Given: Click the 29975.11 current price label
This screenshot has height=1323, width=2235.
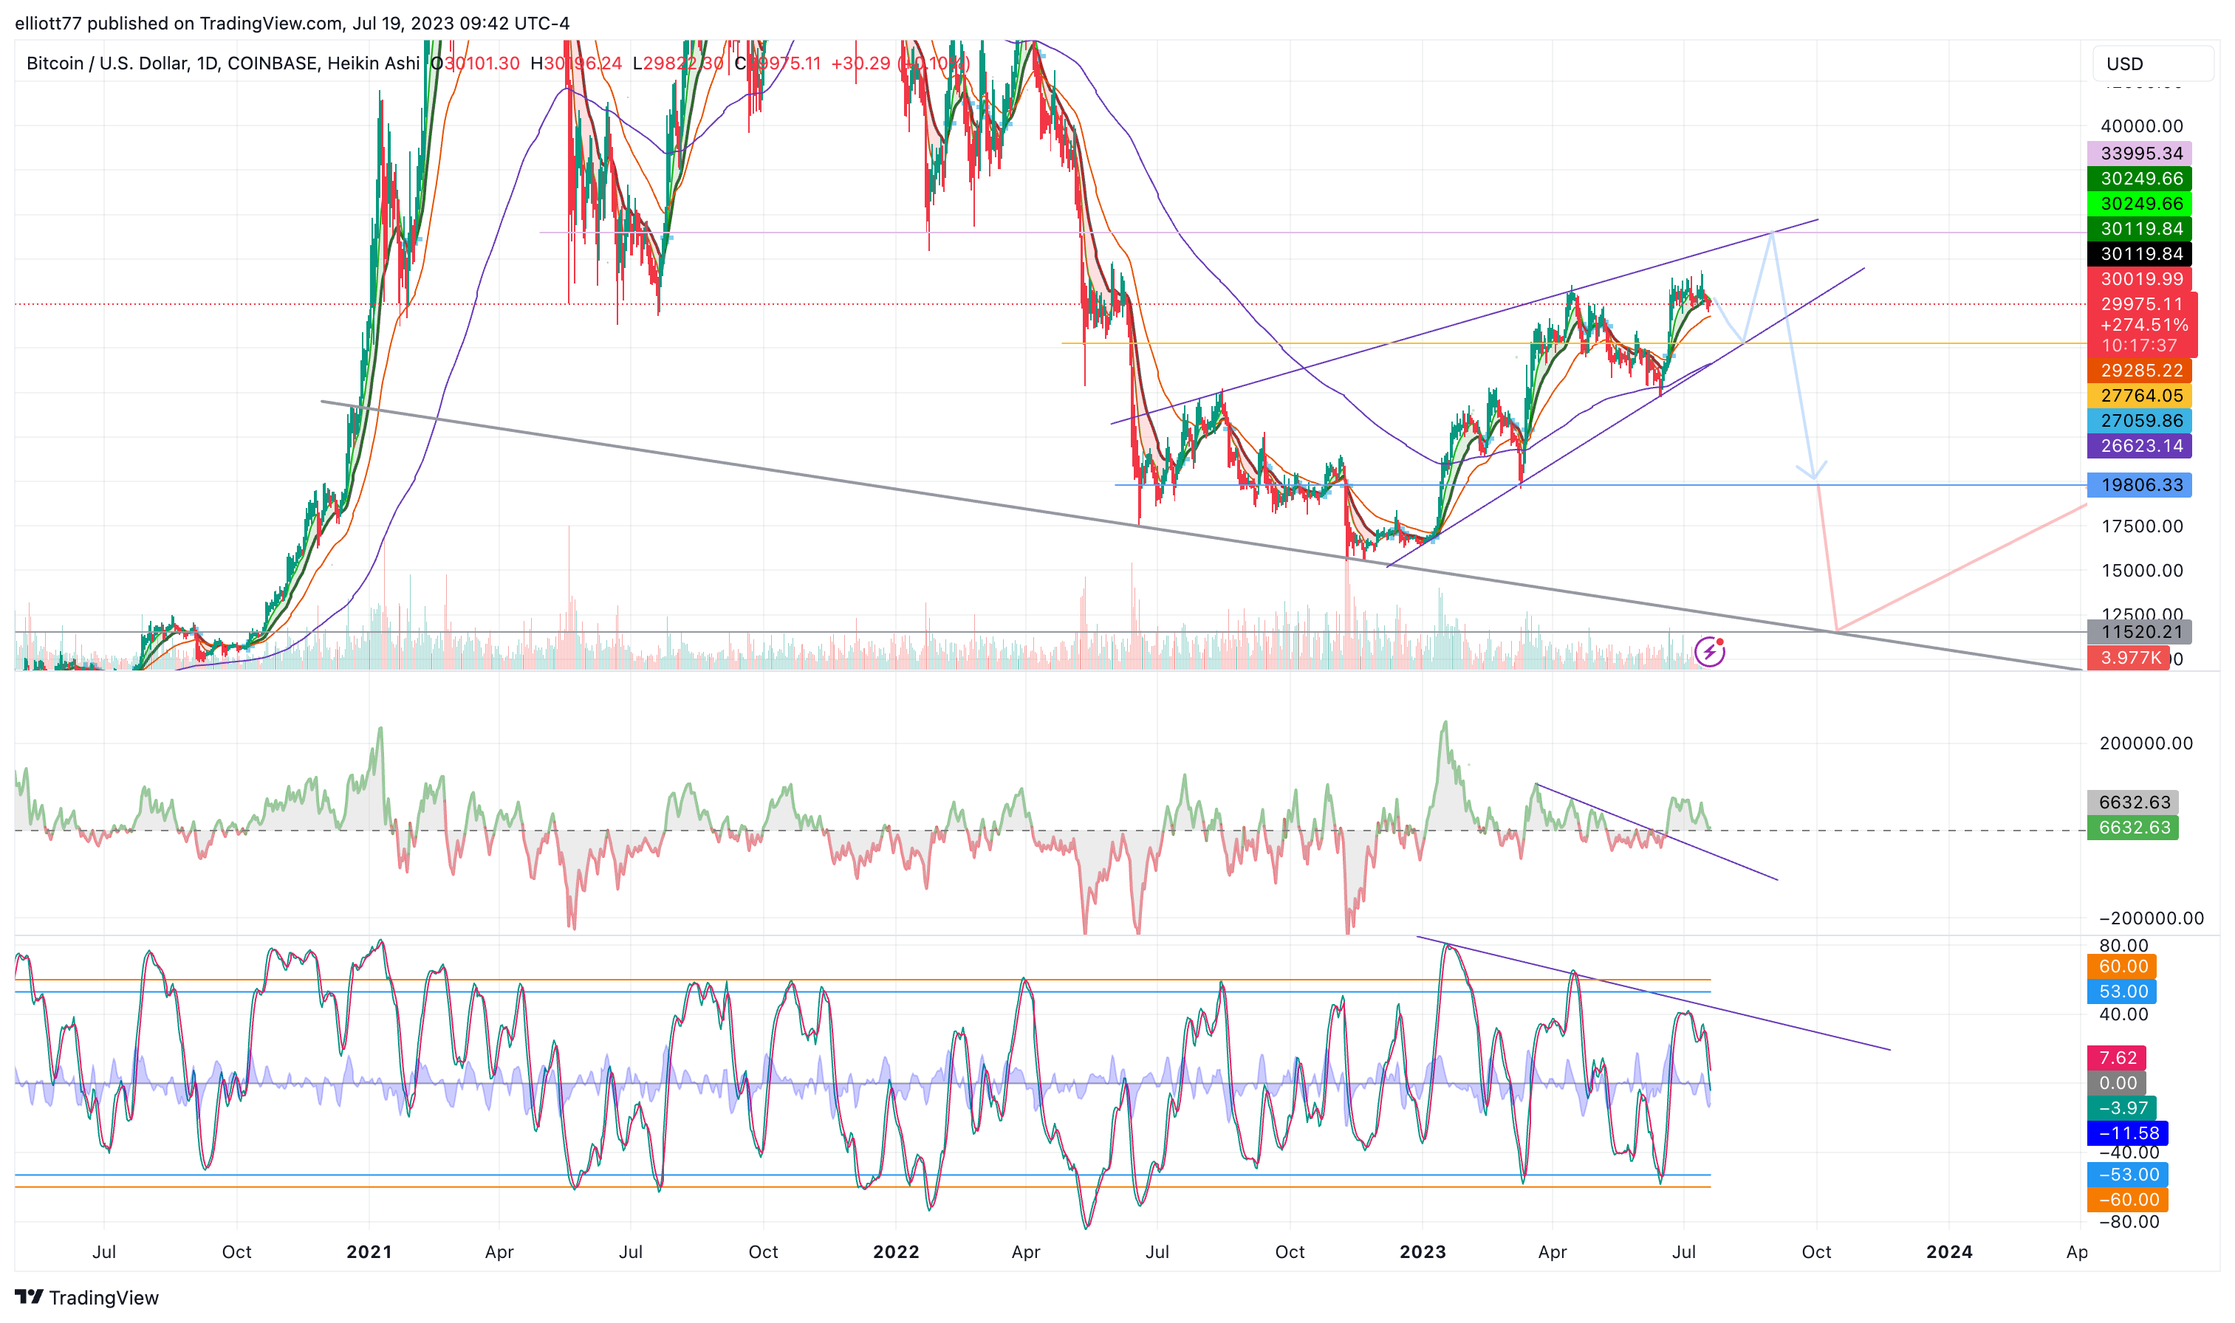Looking at the screenshot, I should tap(2141, 304).
